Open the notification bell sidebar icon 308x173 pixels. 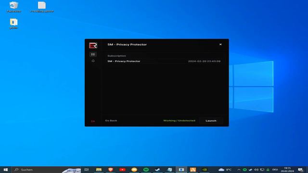tap(93, 61)
